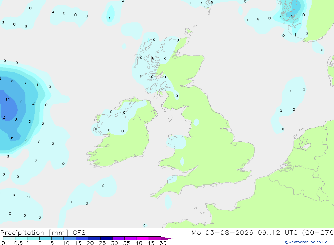
Task: Click the purple arrow at the legend end
Action: (167, 239)
